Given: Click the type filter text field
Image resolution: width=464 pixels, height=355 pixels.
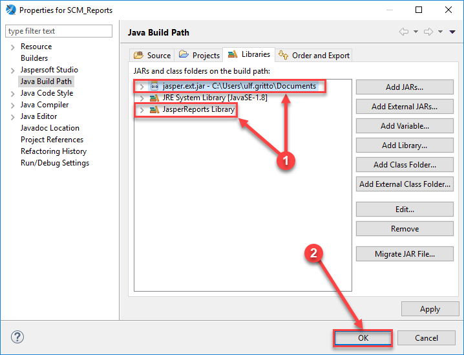Looking at the screenshot, I should pos(58,31).
